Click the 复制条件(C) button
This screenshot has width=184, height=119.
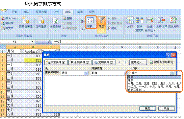(x=104, y=62)
